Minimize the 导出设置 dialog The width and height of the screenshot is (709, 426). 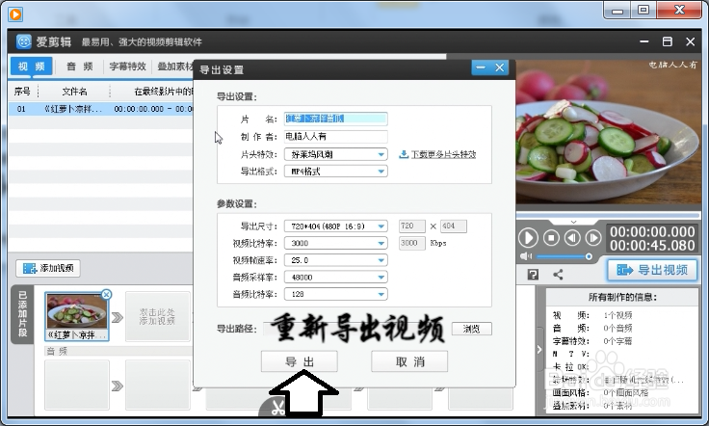point(481,67)
